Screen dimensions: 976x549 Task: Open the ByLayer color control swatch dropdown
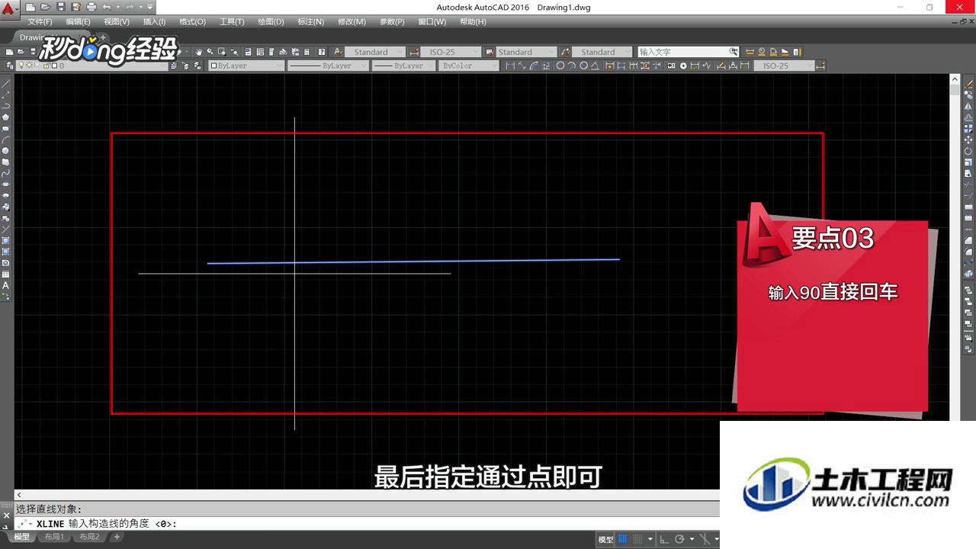coord(246,66)
